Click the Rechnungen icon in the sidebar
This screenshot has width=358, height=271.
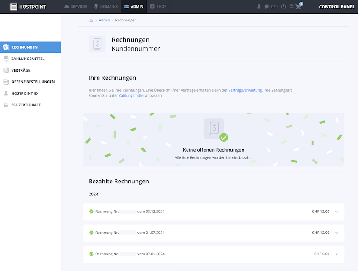(6, 47)
